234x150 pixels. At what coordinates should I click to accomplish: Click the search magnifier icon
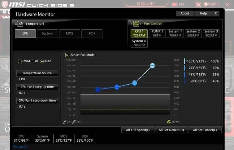(198, 4)
